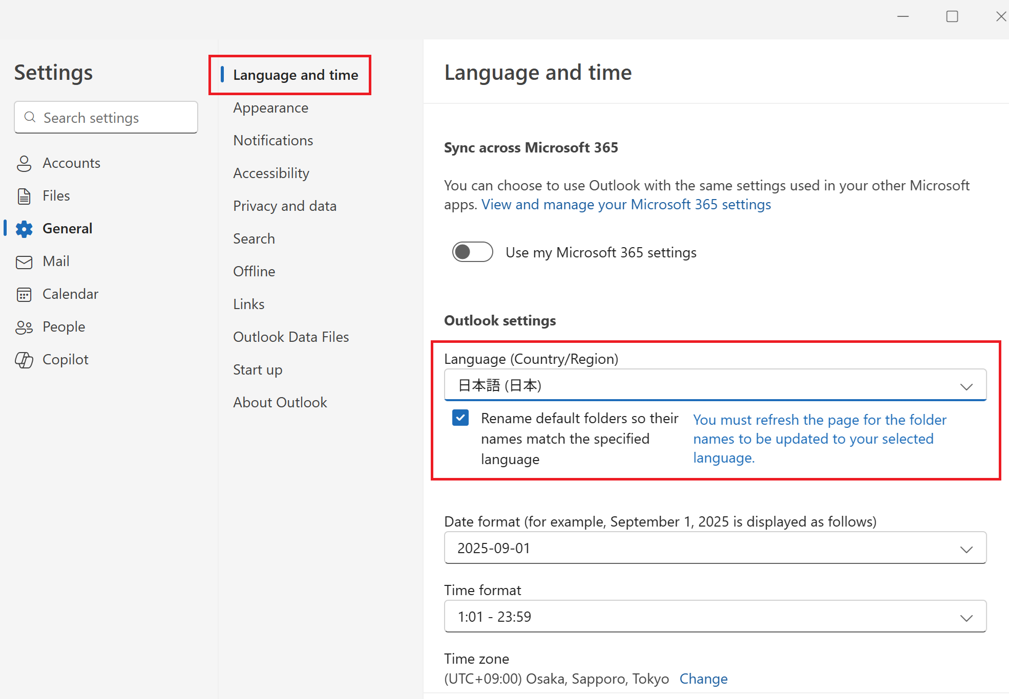The image size is (1009, 699).
Task: Click View and manage Microsoft 365 settings link
Action: point(626,205)
